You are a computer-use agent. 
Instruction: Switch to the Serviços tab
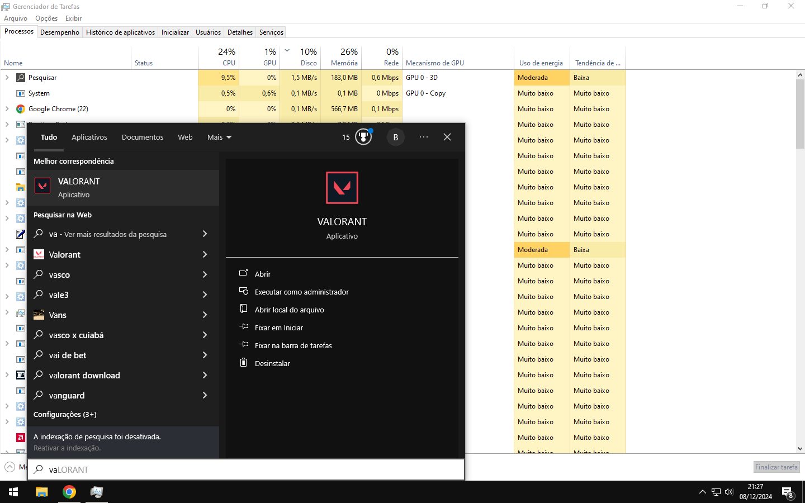coord(271,32)
